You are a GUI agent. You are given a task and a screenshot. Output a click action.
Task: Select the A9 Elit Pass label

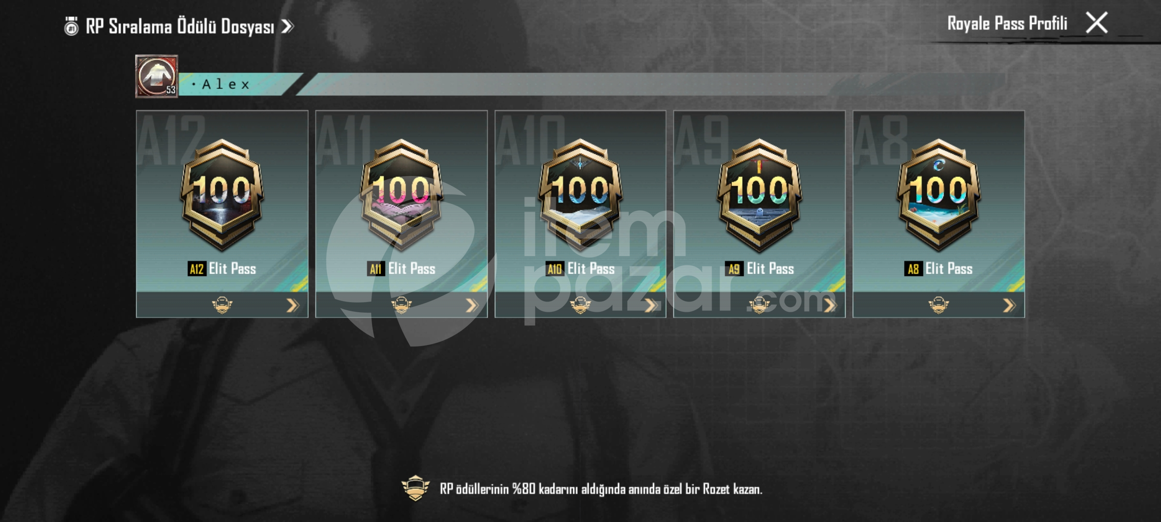coord(759,269)
